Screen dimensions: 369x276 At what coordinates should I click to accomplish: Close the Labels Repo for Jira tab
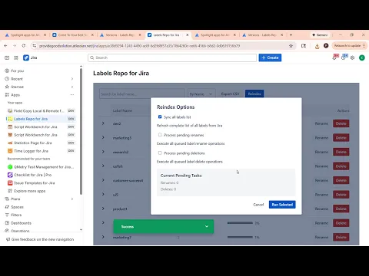188,34
